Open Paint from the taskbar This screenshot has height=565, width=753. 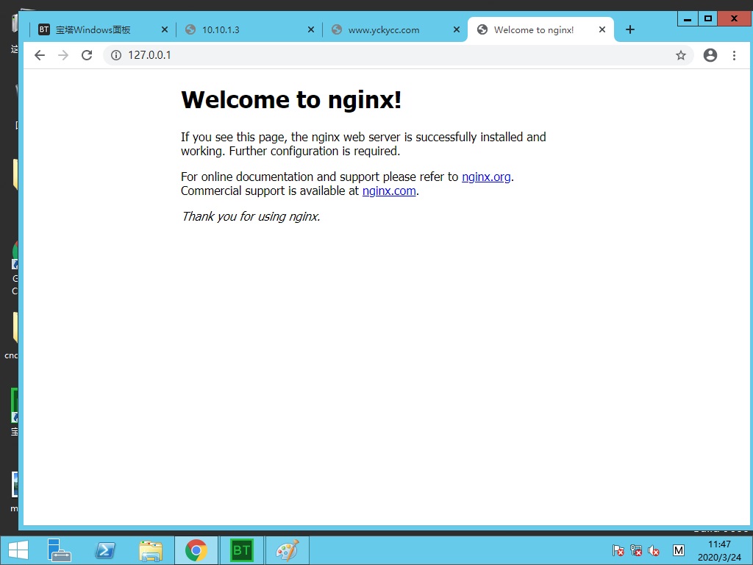click(288, 550)
